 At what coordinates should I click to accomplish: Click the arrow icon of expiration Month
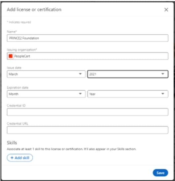point(80,94)
